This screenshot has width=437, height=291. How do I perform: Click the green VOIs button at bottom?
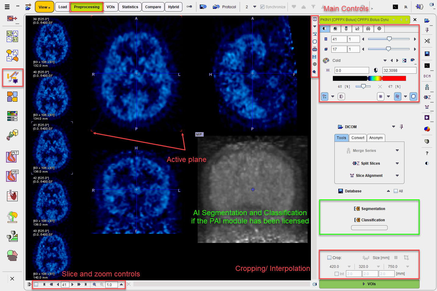click(369, 284)
